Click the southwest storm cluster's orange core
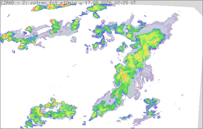 pyautogui.click(x=39, y=111)
